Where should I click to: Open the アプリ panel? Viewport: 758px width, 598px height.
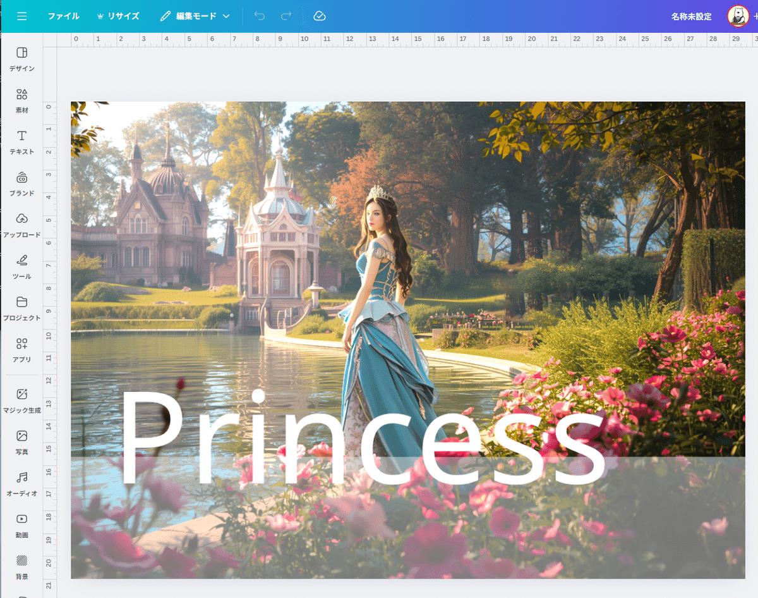22,350
